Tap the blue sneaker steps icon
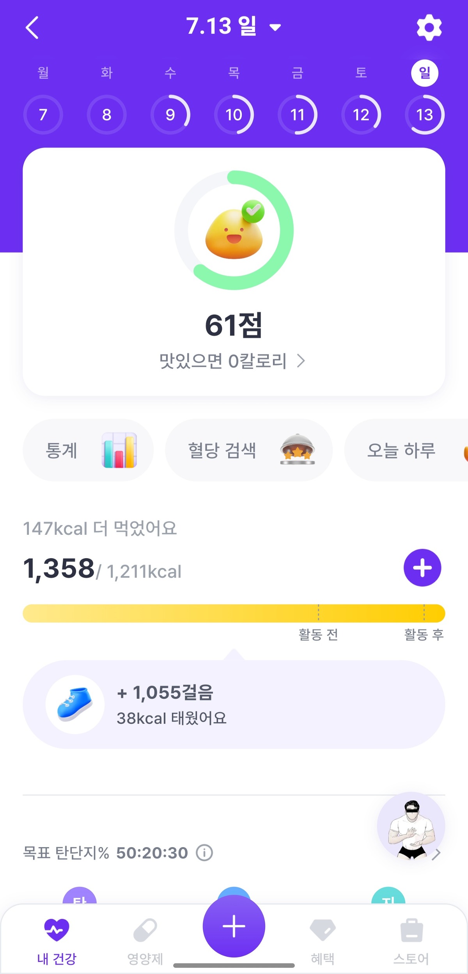468x974 pixels. (x=75, y=704)
